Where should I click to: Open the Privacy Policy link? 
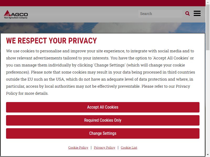104,148
